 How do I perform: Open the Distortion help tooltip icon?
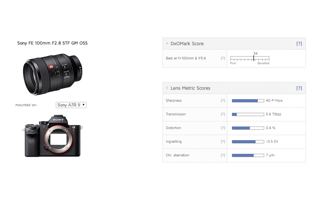223,128
